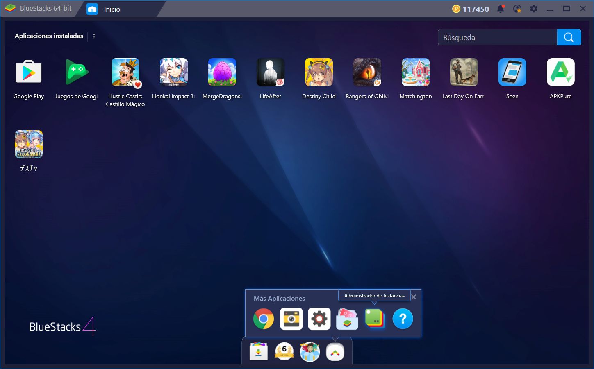594x369 pixels.
Task: Open Matchington game
Action: coord(416,72)
